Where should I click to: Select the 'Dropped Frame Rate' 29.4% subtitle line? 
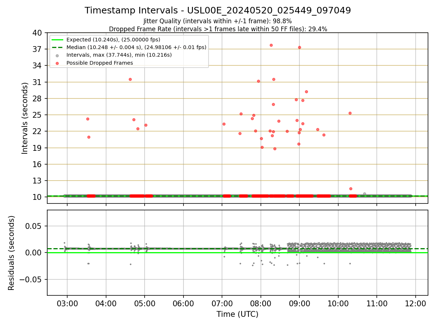218,29
